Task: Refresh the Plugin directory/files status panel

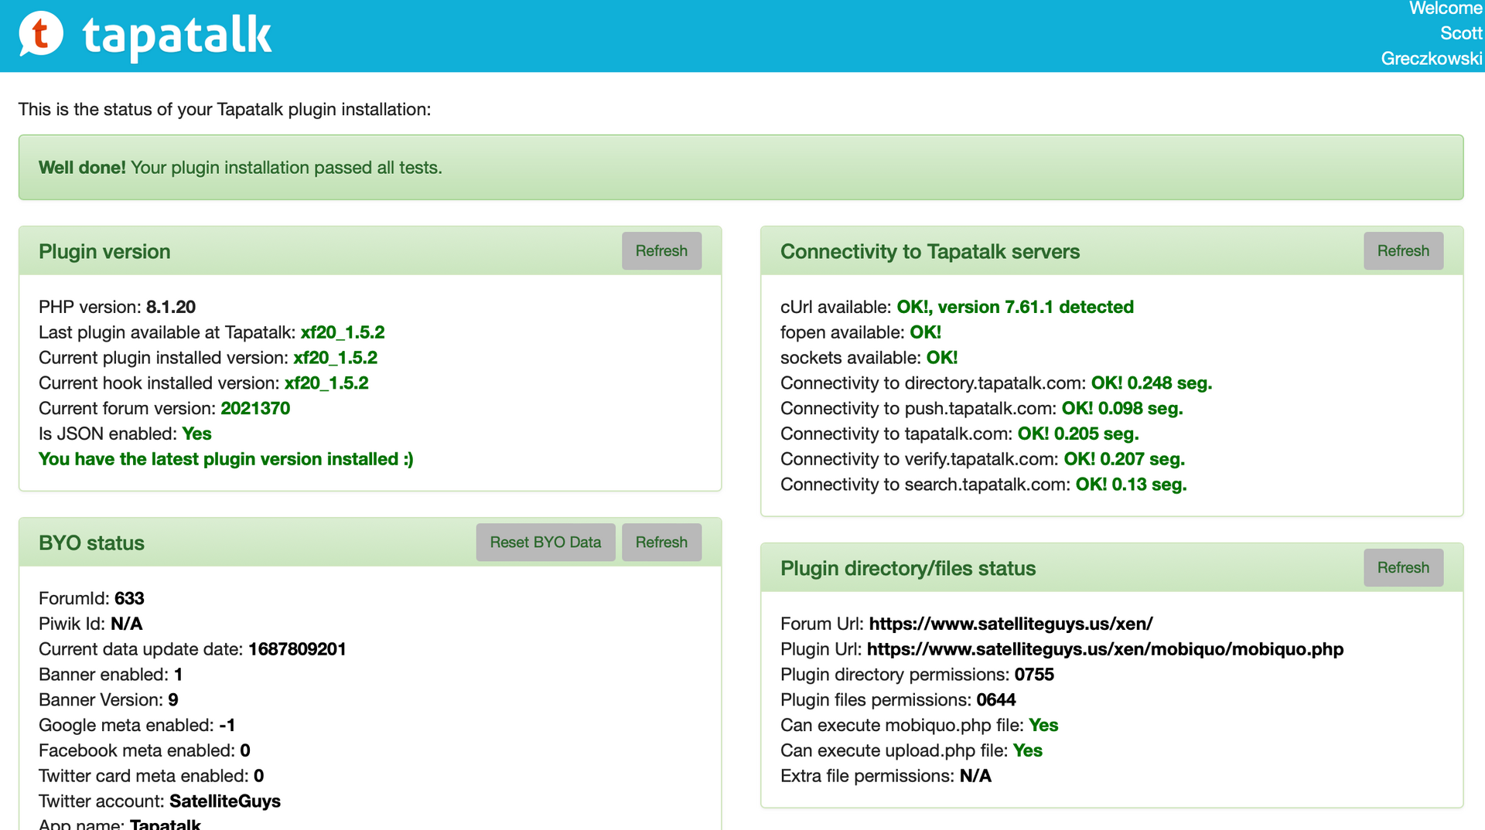Action: click(x=1403, y=568)
